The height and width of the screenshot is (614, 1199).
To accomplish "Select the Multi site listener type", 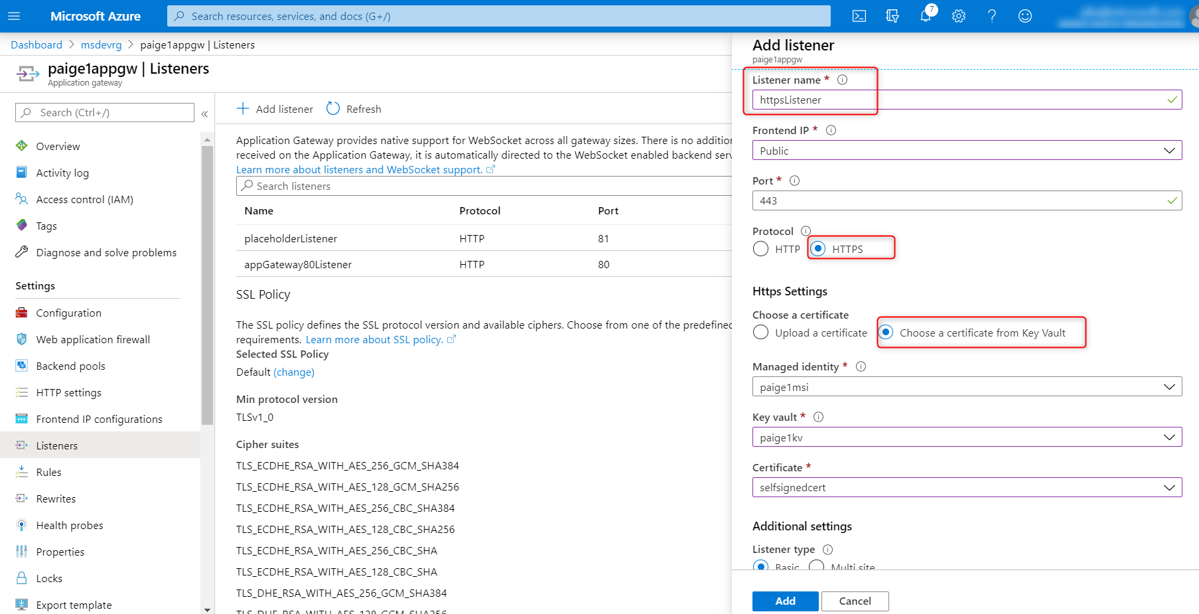I will [817, 567].
